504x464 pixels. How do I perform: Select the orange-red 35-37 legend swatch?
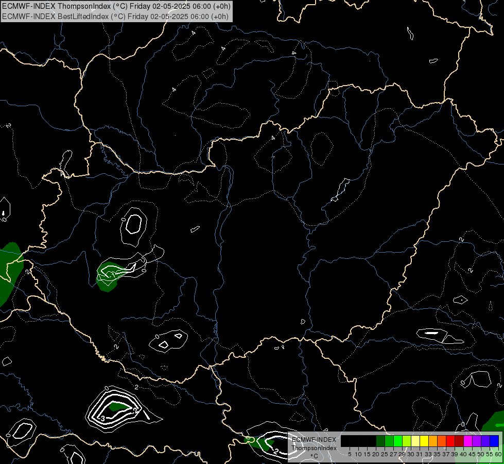[442, 441]
